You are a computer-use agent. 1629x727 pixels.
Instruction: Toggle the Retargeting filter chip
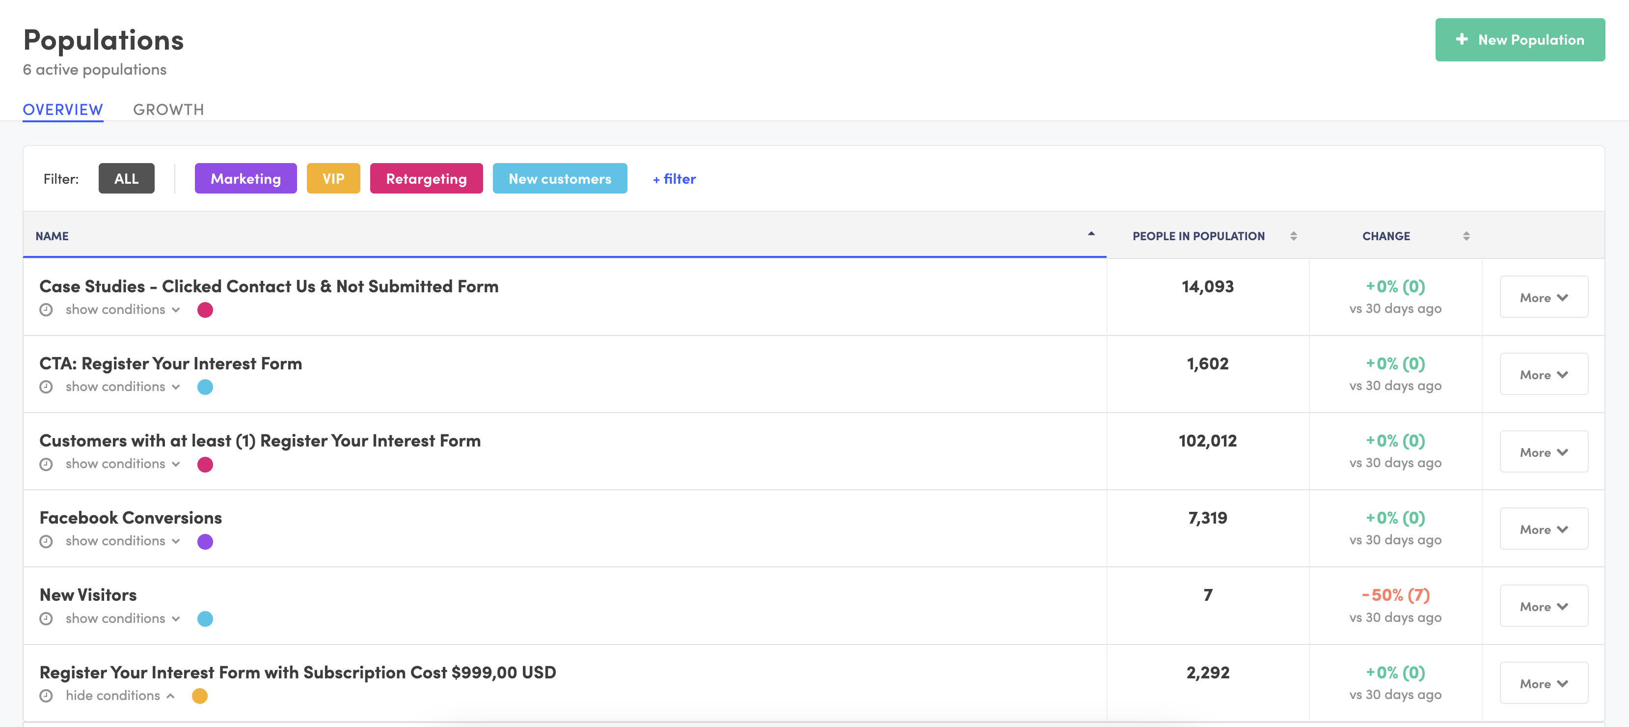pyautogui.click(x=426, y=178)
